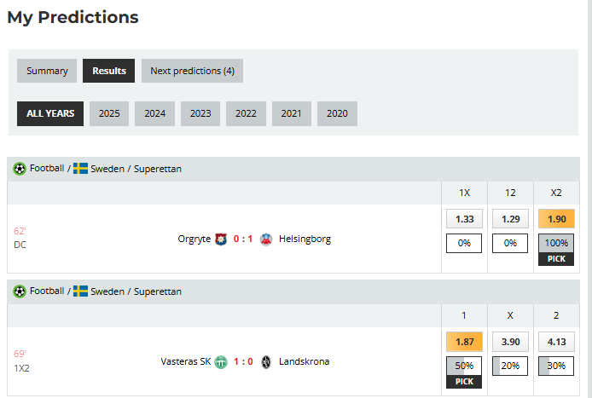Filter predictions by year 2025

(x=109, y=113)
